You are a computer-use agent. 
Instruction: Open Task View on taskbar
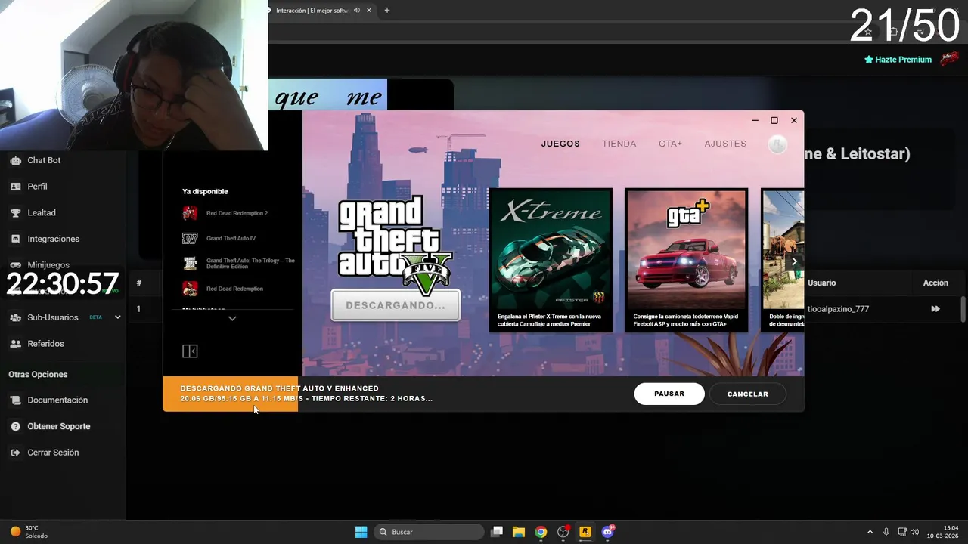point(497,532)
